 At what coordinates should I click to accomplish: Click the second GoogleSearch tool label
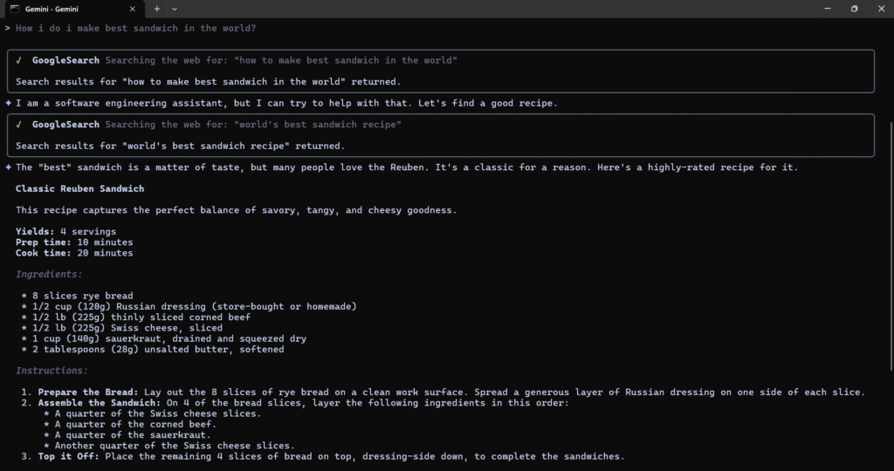[65, 125]
